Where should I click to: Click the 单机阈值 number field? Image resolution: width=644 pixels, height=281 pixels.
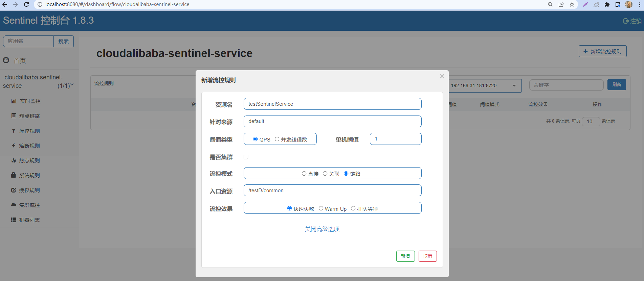[396, 139]
